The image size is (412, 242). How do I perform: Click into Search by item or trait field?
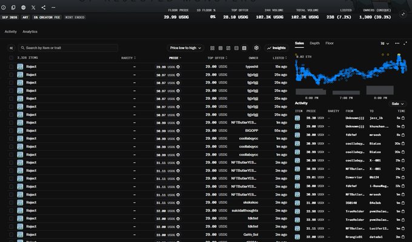click(x=68, y=48)
